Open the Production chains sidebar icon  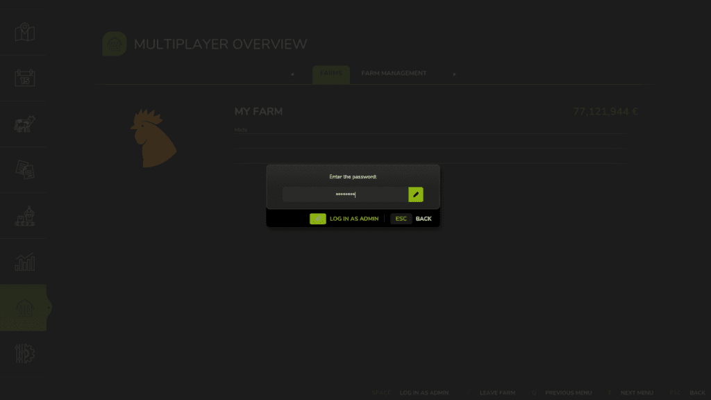[25, 216]
